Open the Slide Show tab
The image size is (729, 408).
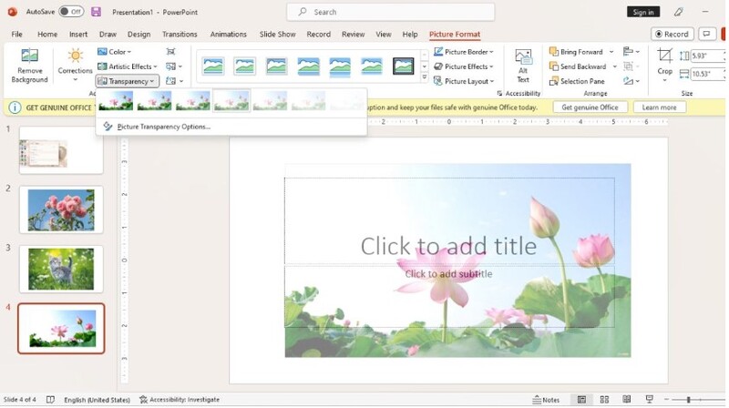[277, 35]
